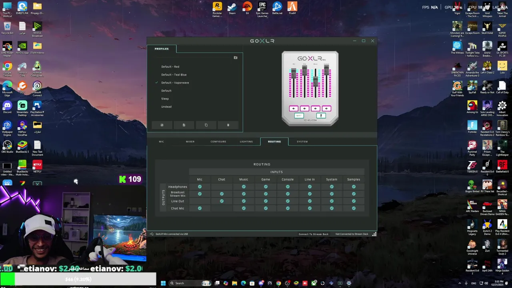Screen dimensions: 512x288
Task: Switch to the SYSTEM tab
Action: 302,142
